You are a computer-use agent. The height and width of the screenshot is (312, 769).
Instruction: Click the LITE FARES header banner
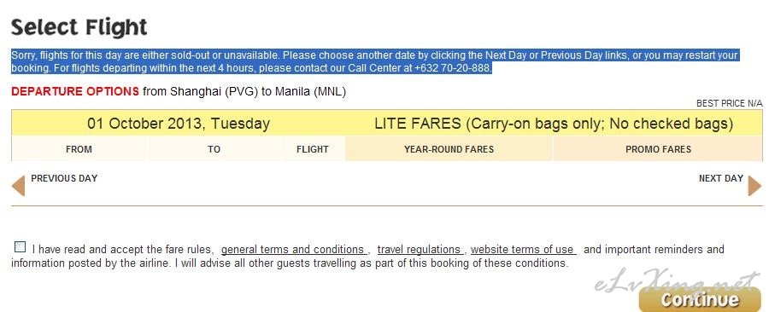pyautogui.click(x=554, y=124)
